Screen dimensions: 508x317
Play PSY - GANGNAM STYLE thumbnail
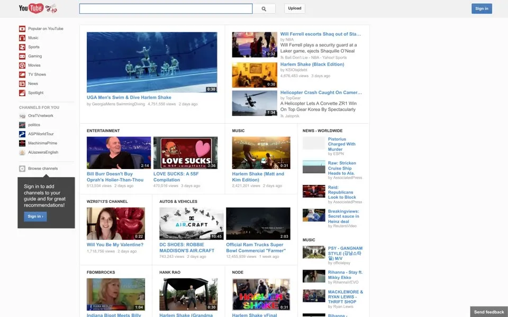coord(314,252)
